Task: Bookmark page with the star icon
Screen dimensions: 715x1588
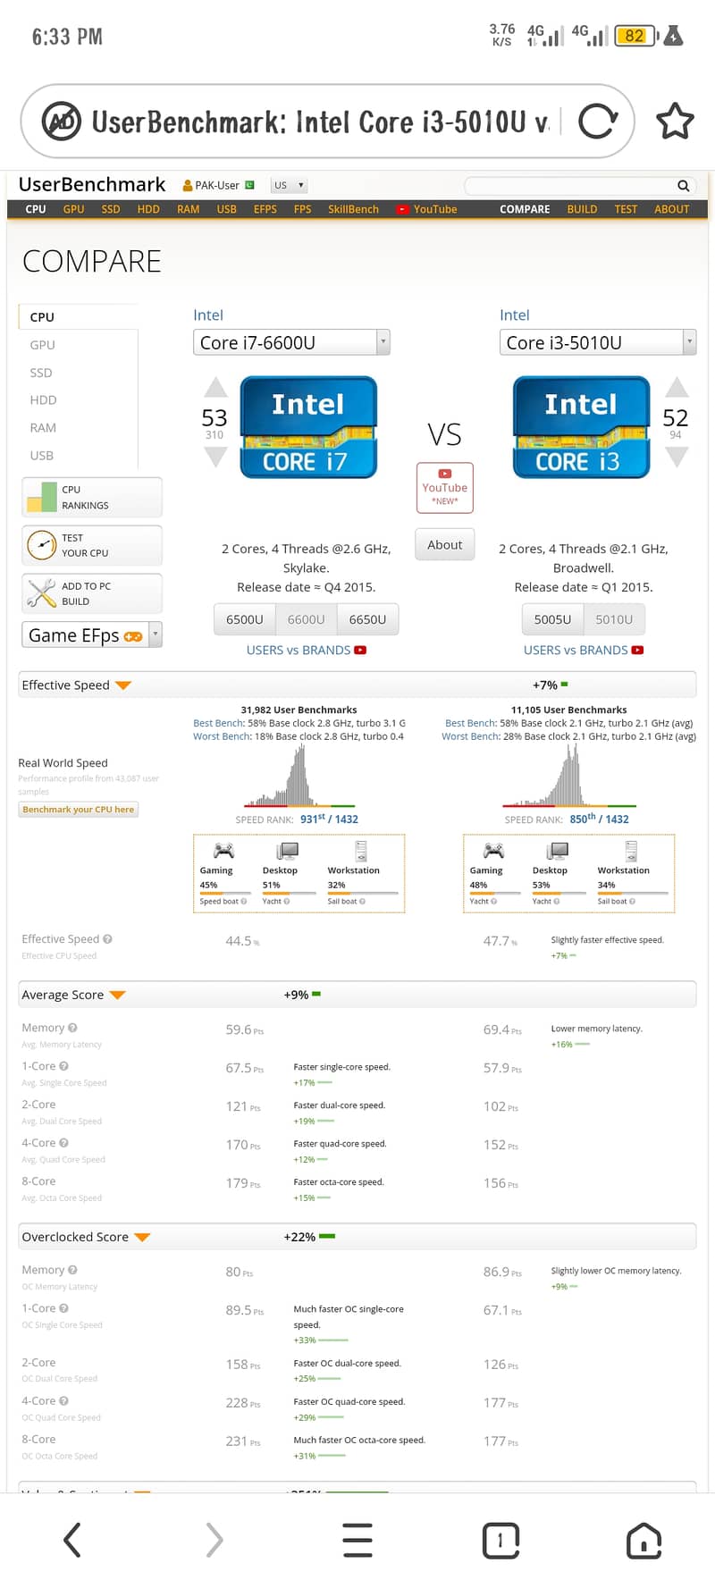Action: pos(675,122)
